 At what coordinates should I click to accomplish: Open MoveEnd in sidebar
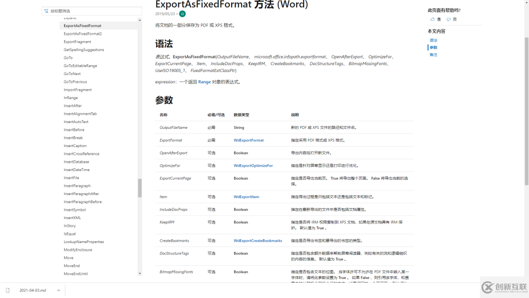tap(72, 266)
